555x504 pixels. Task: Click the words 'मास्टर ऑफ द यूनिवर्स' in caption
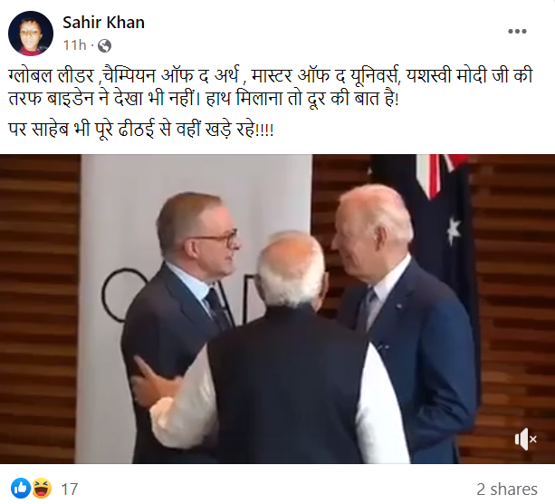coord(326,76)
